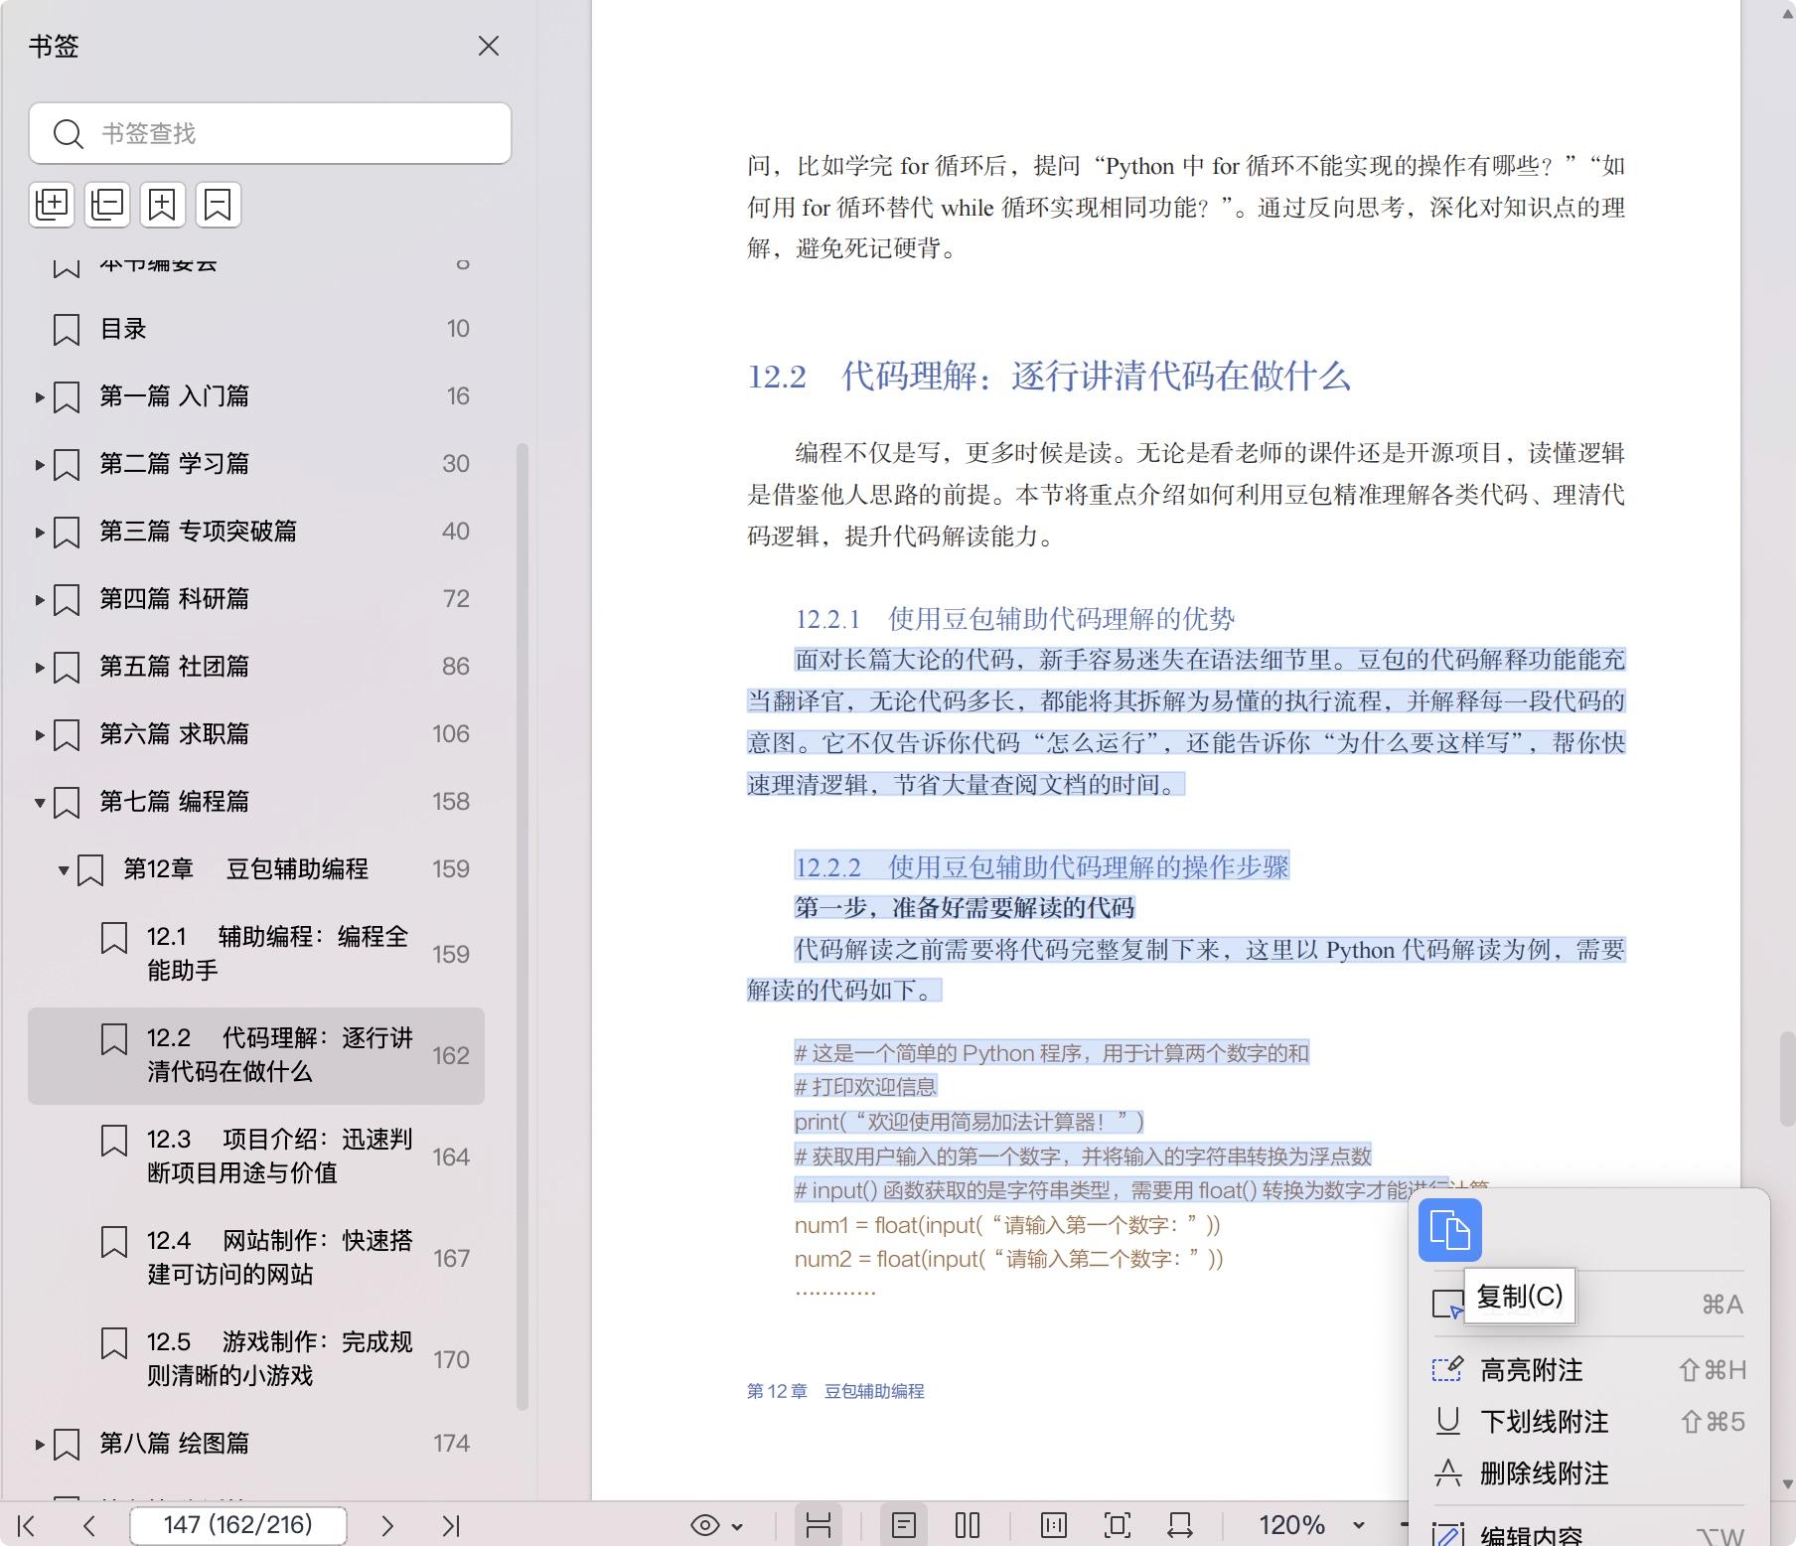Click the collapse all bookmarks icon
The width and height of the screenshot is (1796, 1546).
(107, 205)
